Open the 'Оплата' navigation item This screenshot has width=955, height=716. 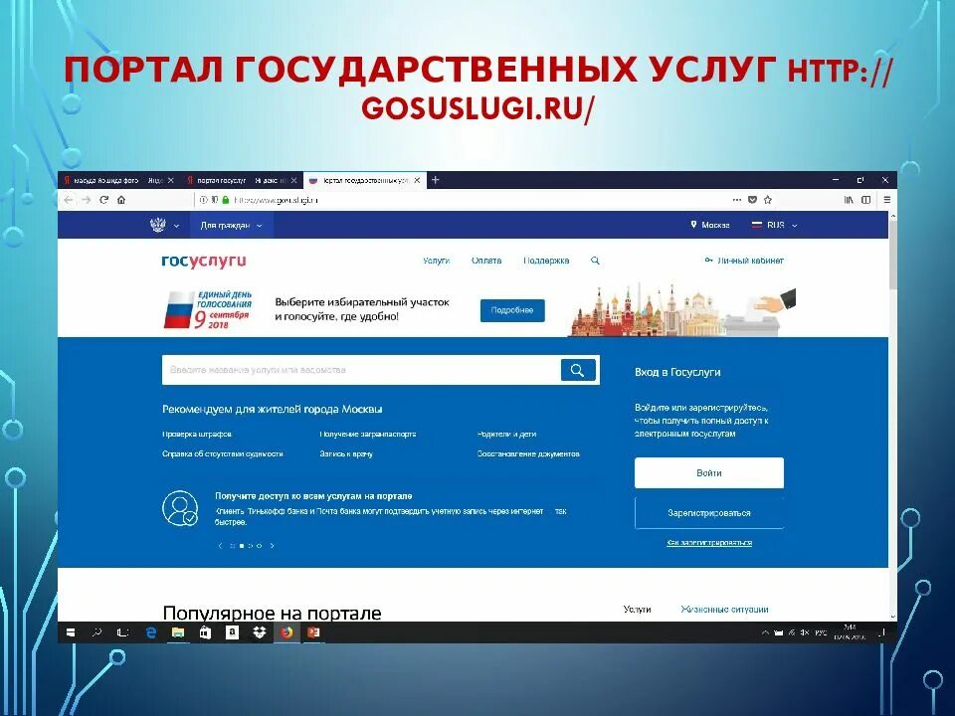pos(486,261)
